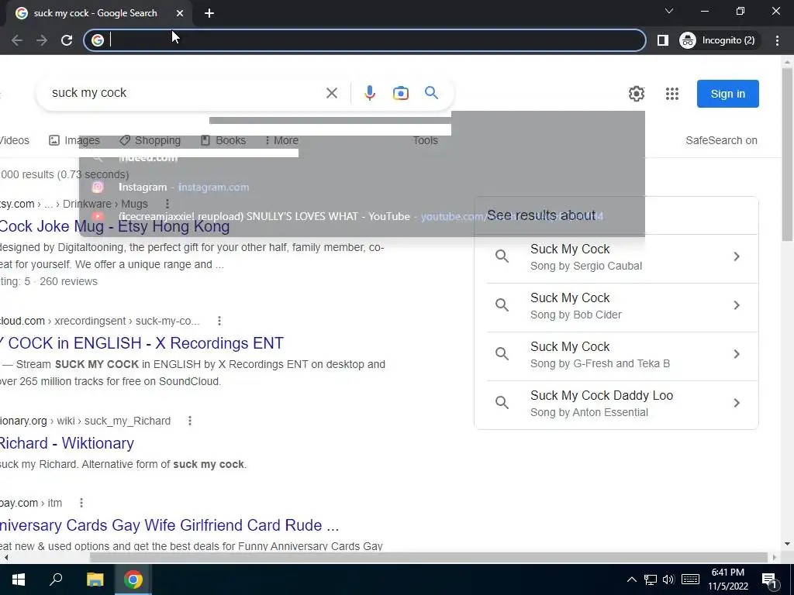Switch to the Images tab
This screenshot has width=794, height=595.
(x=74, y=141)
